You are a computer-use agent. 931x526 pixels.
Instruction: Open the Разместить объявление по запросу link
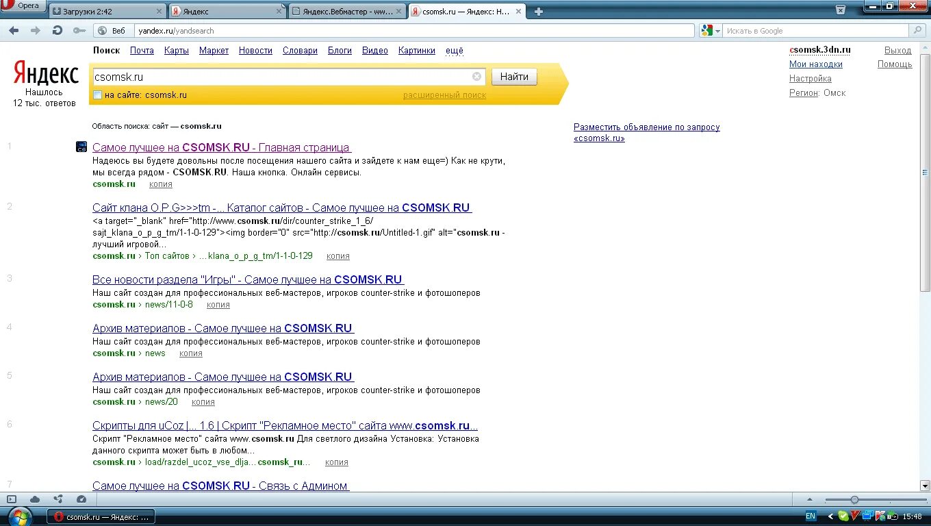(x=647, y=132)
